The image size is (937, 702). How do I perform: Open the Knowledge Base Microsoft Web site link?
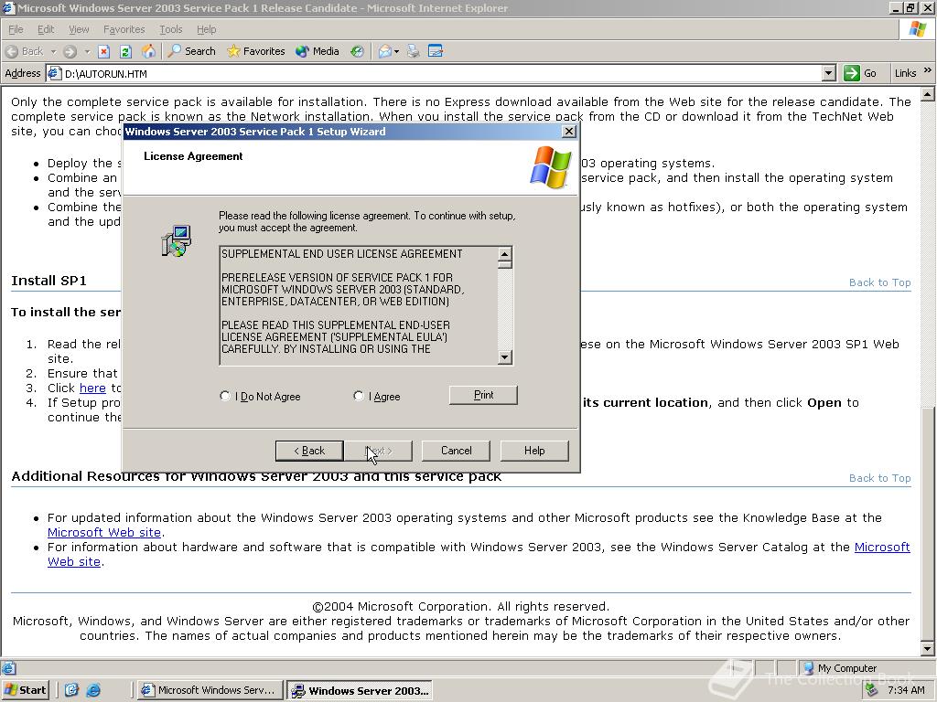coord(104,533)
